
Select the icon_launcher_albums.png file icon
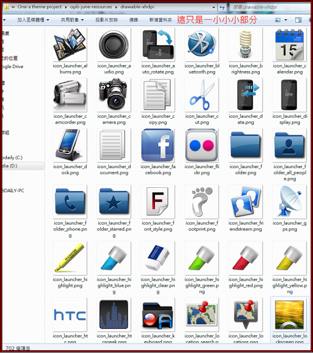tap(70, 45)
